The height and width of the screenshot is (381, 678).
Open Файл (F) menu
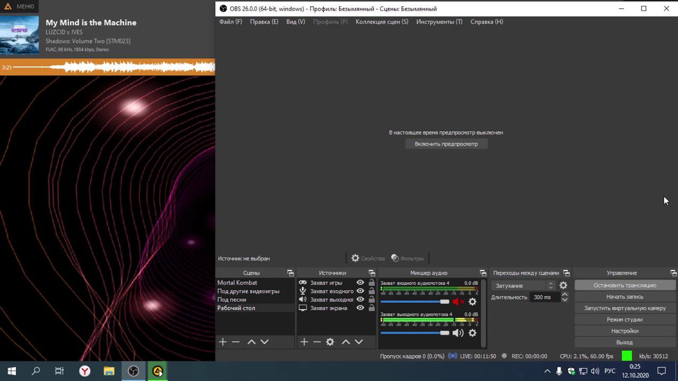pos(230,22)
